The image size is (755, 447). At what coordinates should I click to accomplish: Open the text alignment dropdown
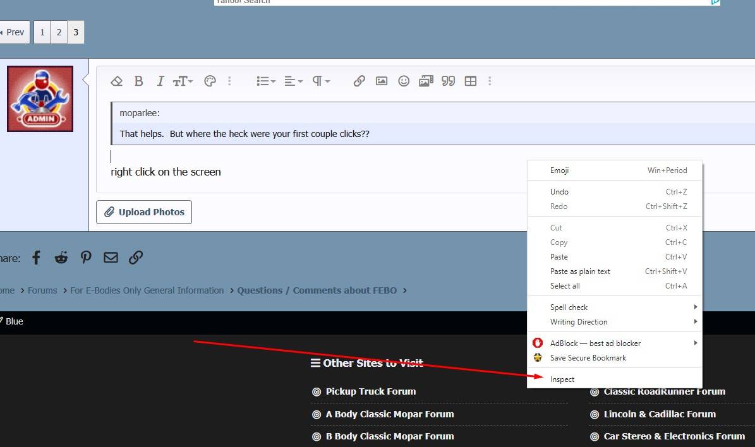click(293, 81)
